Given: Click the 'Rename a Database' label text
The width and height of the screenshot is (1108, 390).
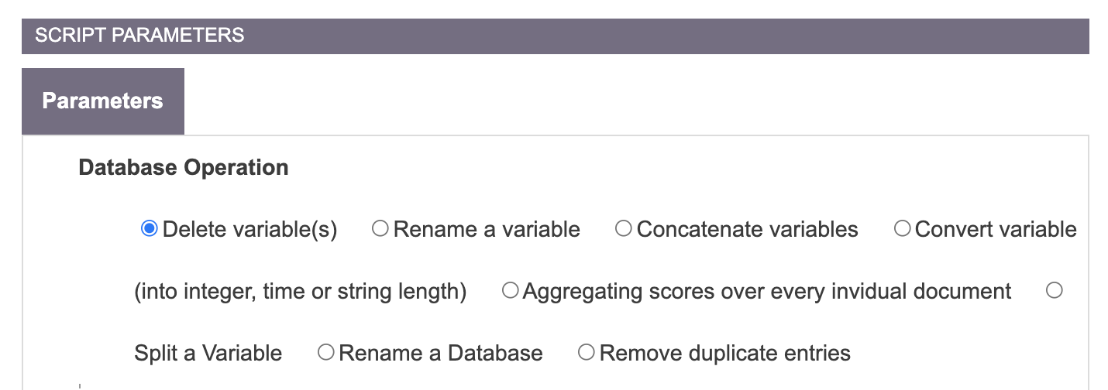Looking at the screenshot, I should 441,354.
